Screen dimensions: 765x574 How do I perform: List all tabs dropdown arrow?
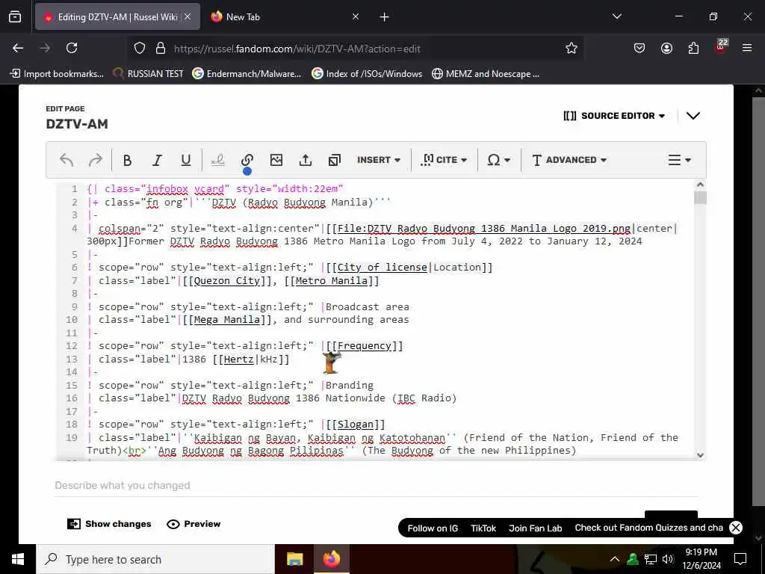(616, 16)
